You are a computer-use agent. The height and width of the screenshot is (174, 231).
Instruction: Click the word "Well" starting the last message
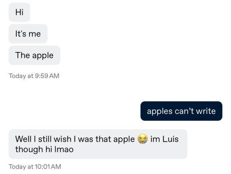pyautogui.click(x=24, y=139)
